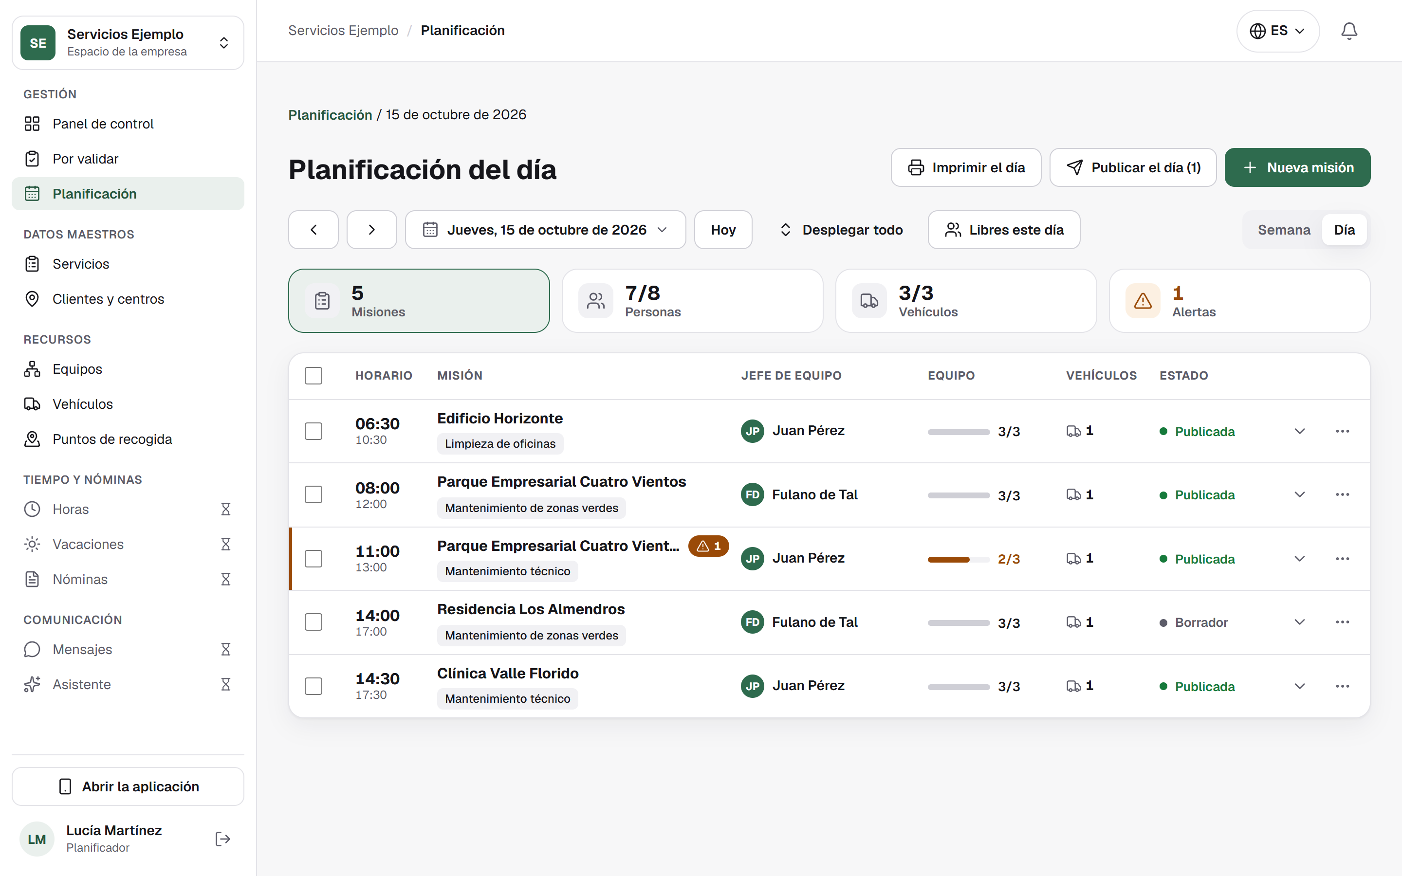Go to Servicios in sidebar

[x=128, y=264]
